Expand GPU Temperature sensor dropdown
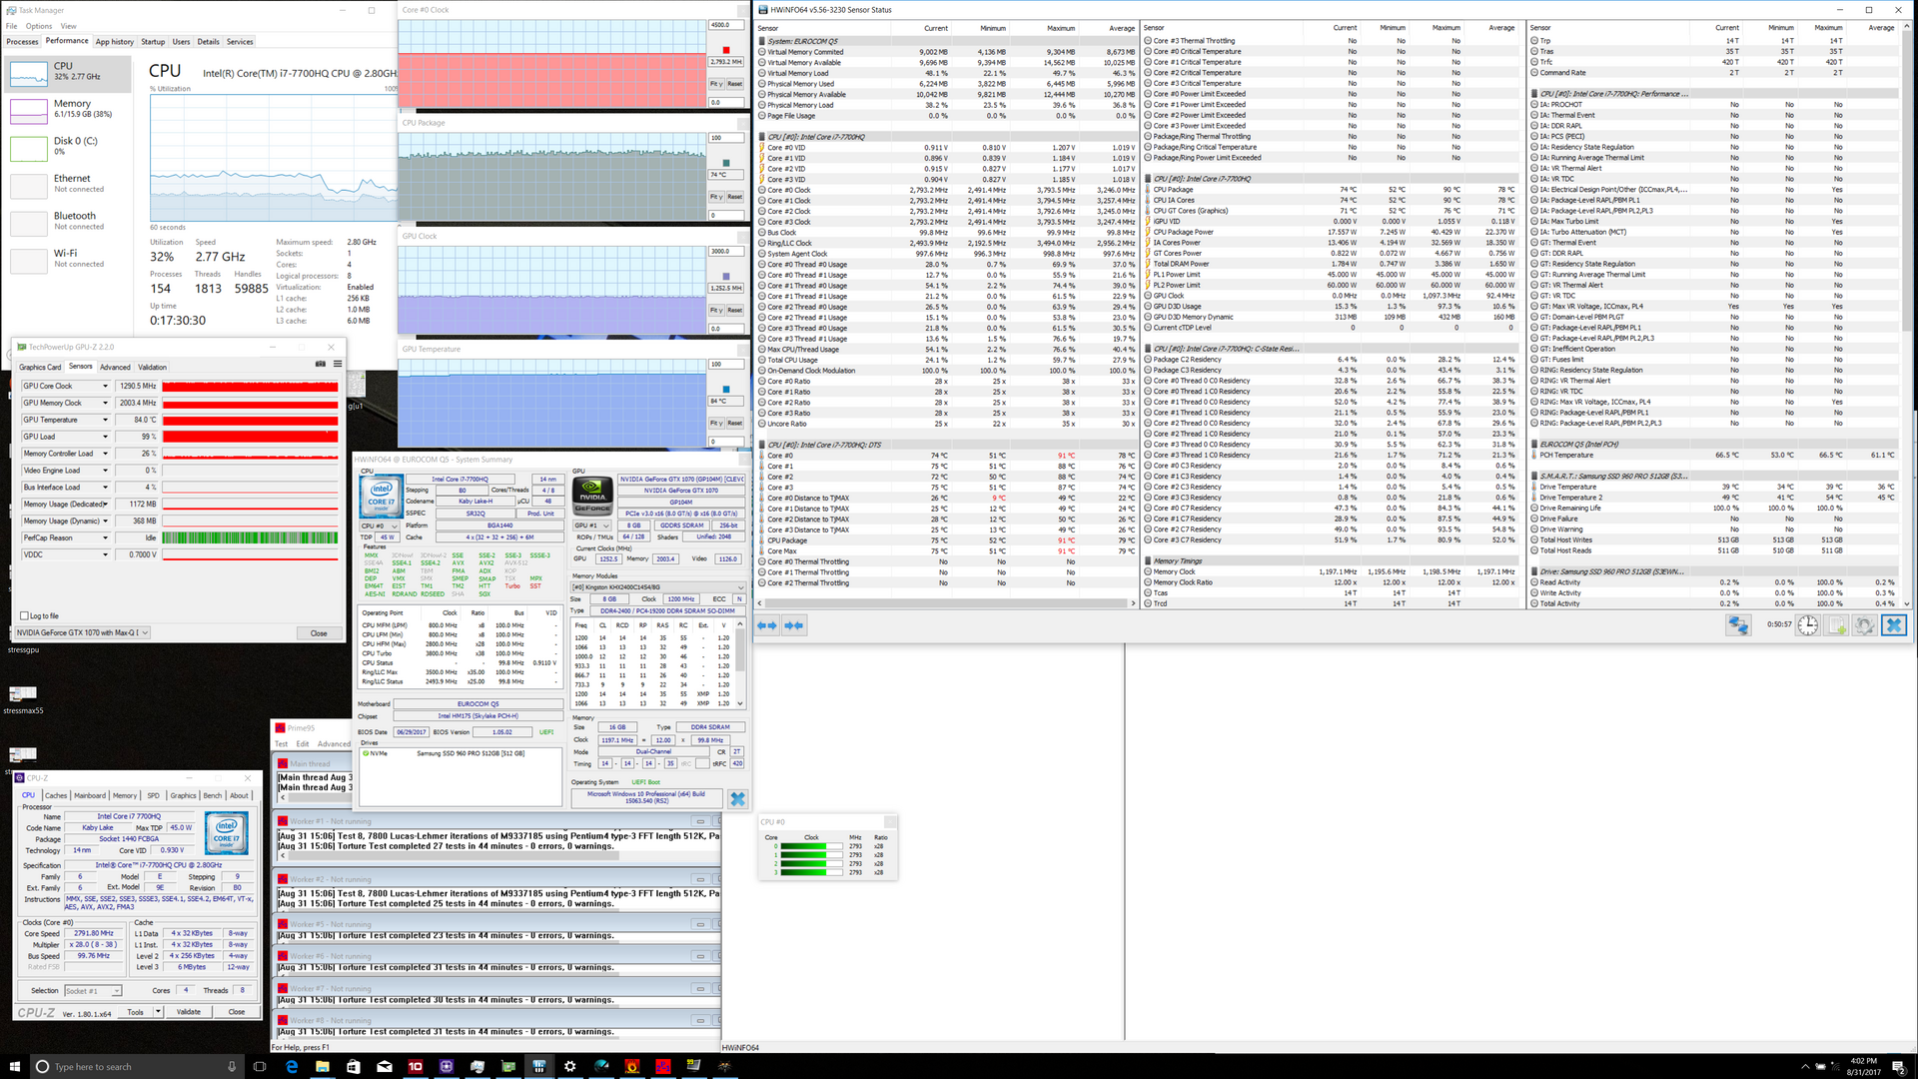The height and width of the screenshot is (1079, 1918). click(105, 420)
